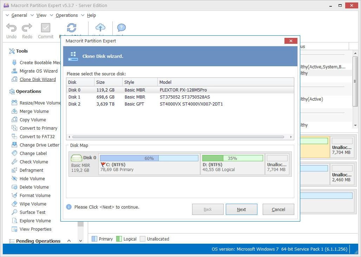Click the info icon beside Next hint
The width and height of the screenshot is (361, 257).
pos(69,207)
